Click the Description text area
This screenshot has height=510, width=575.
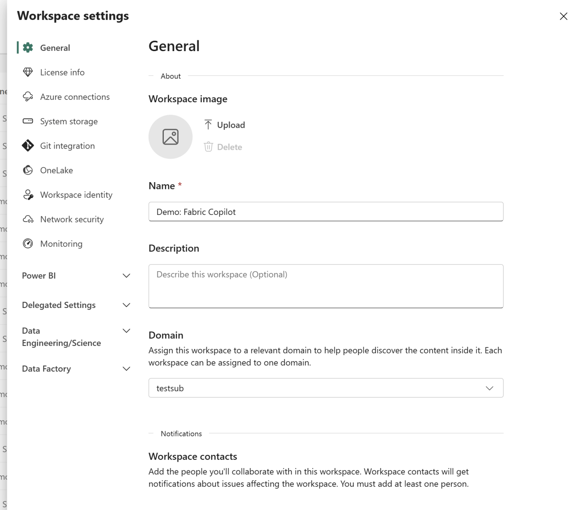pos(326,286)
